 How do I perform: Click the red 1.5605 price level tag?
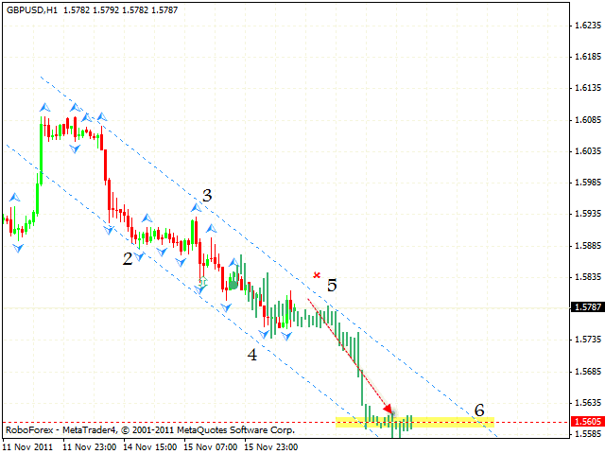click(x=587, y=422)
